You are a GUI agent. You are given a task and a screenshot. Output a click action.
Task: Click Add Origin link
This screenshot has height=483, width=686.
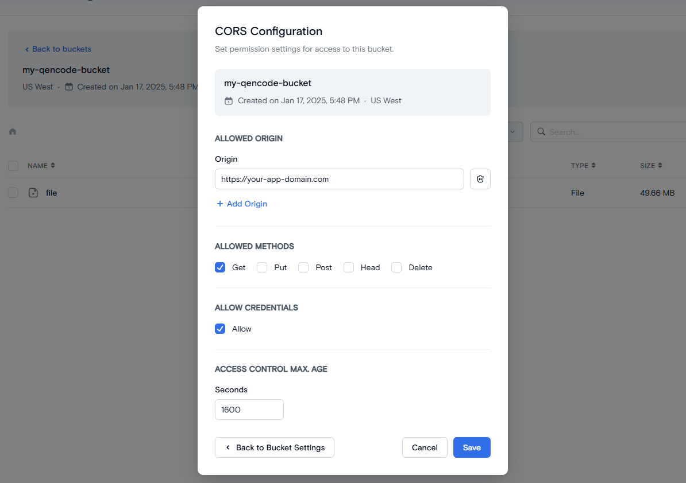point(242,204)
